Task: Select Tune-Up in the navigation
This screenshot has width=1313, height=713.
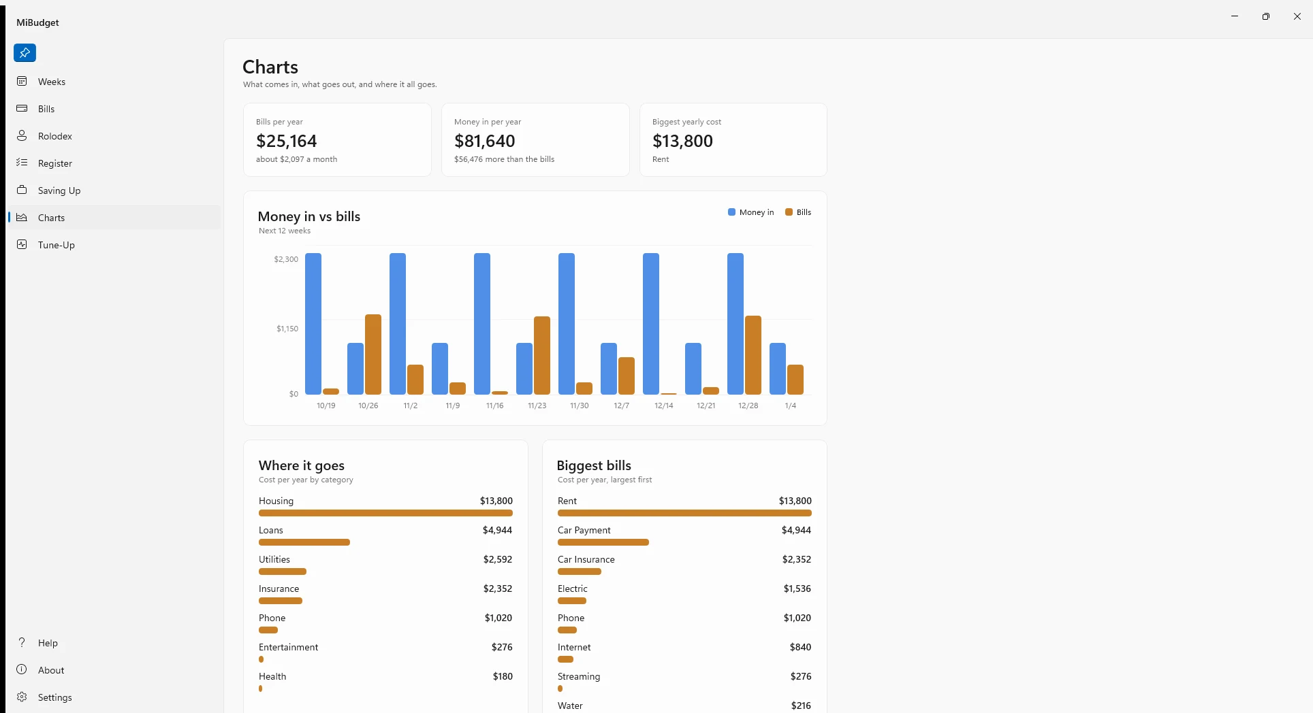Action: 57,245
